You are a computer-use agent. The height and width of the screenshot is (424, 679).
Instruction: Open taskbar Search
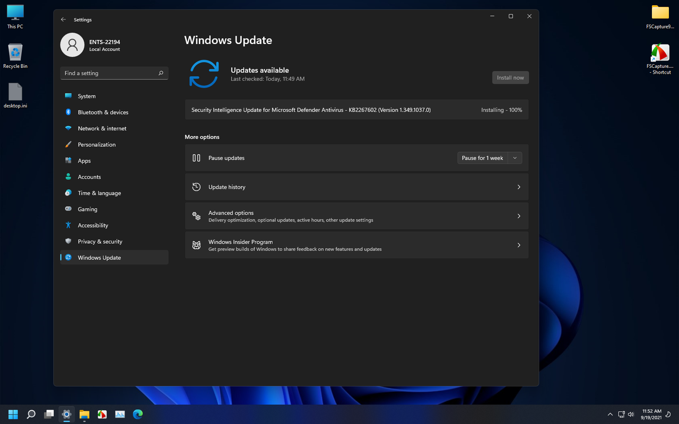point(31,414)
